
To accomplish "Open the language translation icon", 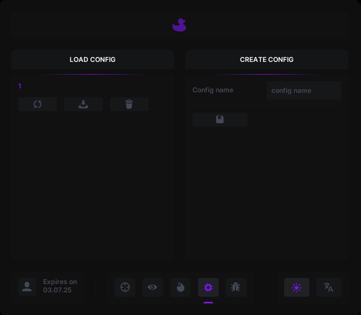I will pos(328,287).
